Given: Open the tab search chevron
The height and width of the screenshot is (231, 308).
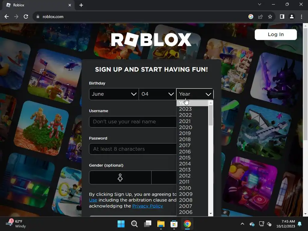Looking at the screenshot, I should [260, 4].
